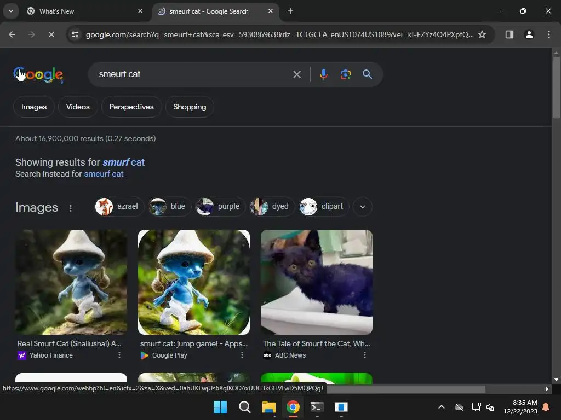Click the Images section heading

click(37, 207)
